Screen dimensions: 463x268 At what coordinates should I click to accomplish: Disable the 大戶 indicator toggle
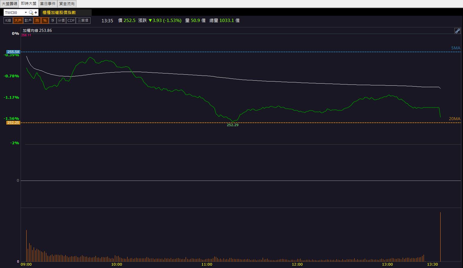18,21
